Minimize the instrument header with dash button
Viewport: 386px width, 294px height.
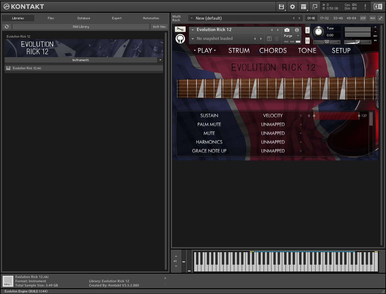tap(376, 32)
